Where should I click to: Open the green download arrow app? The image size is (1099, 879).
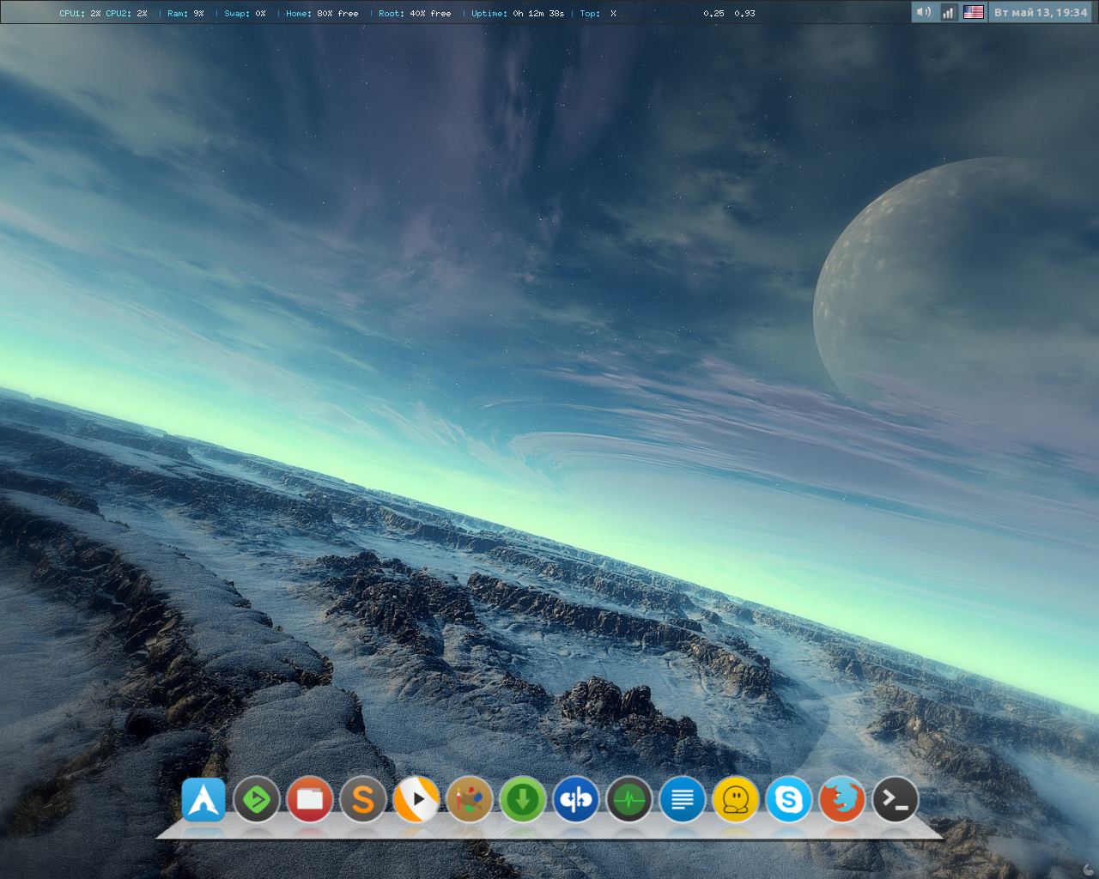point(523,800)
